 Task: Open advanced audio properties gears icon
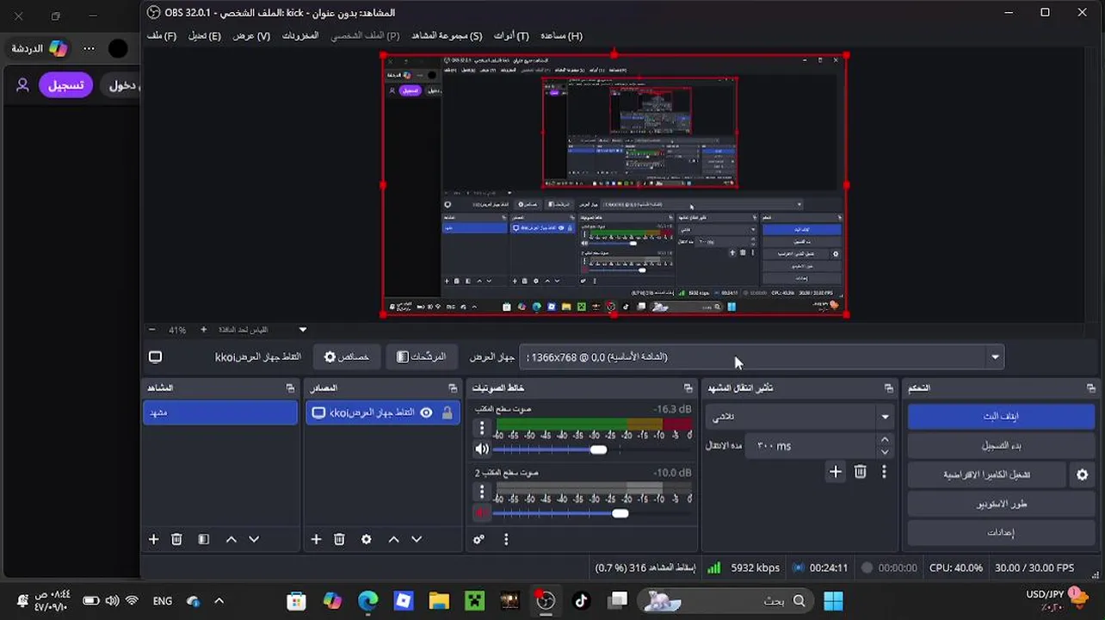tap(478, 539)
